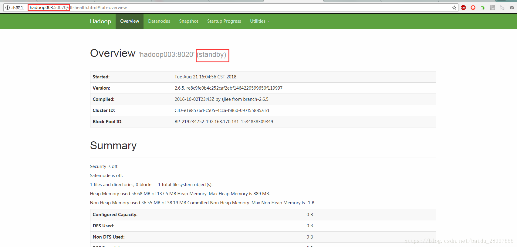Click the 'Version:' label cell
517x247 pixels.
(x=131, y=88)
